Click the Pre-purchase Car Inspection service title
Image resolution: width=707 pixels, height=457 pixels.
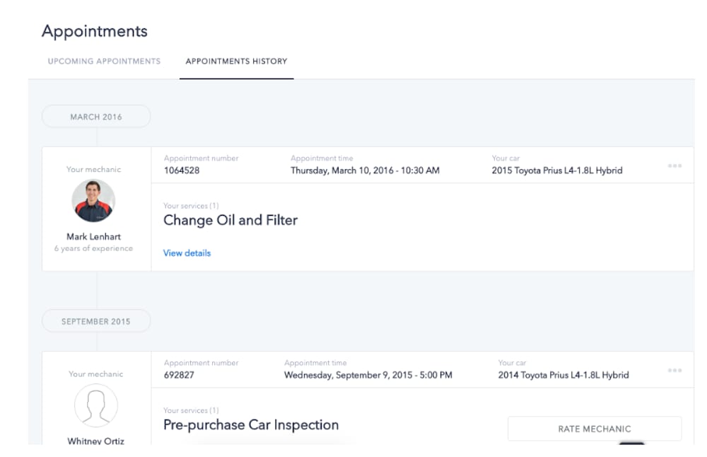[x=251, y=425]
